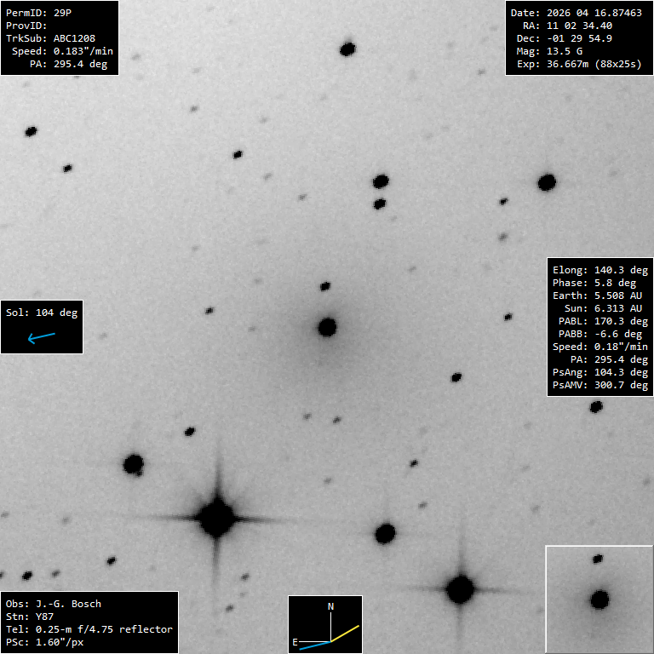Select the comet nucleus at image center
This screenshot has height=654, width=654.
coord(327,327)
